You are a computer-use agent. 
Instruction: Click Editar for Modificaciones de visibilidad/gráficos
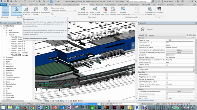(x=179, y=50)
